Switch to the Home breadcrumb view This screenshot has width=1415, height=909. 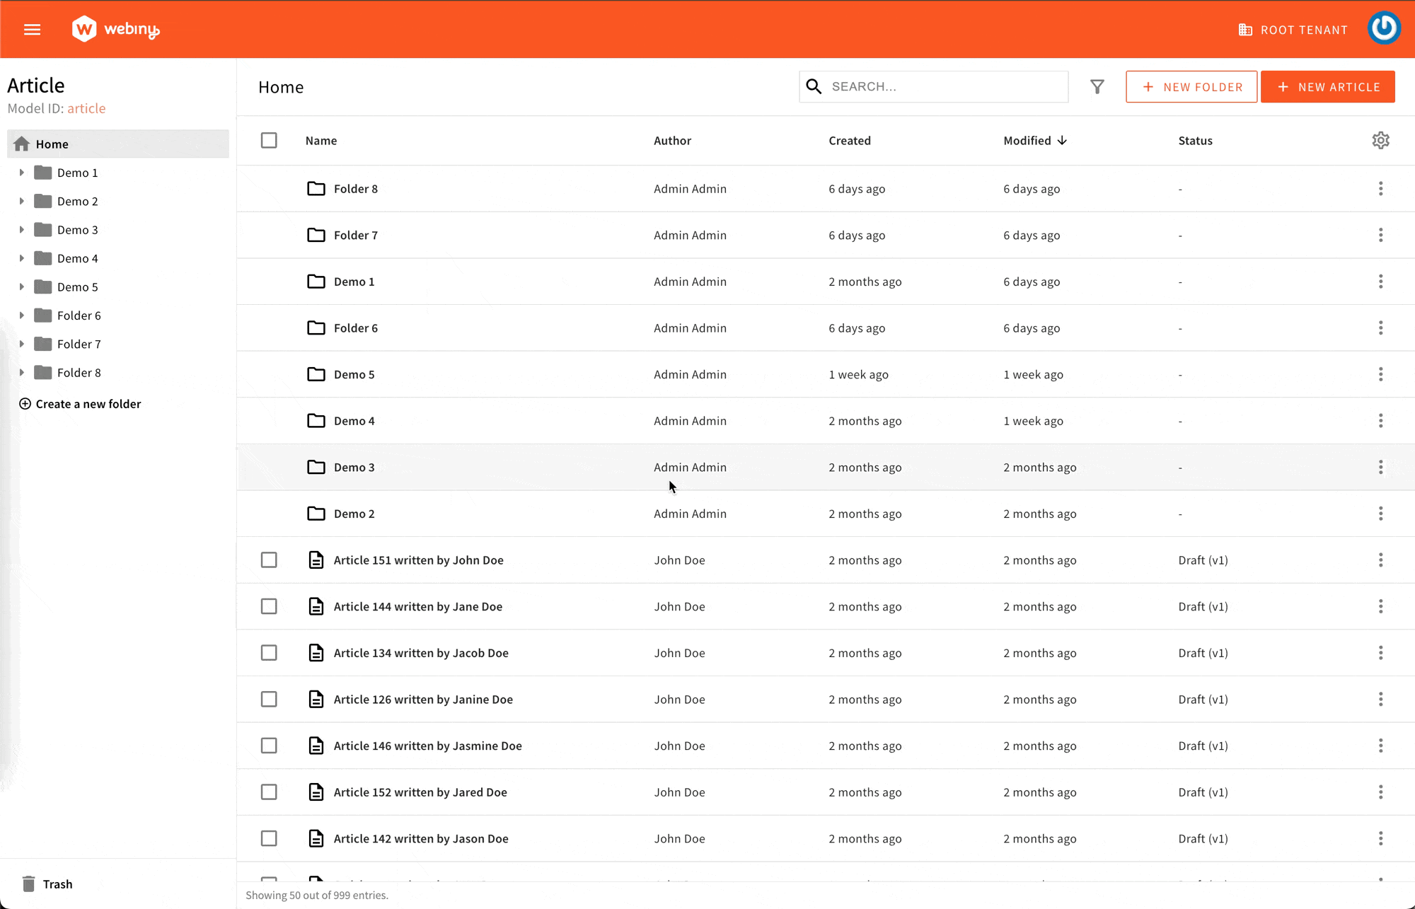281,86
